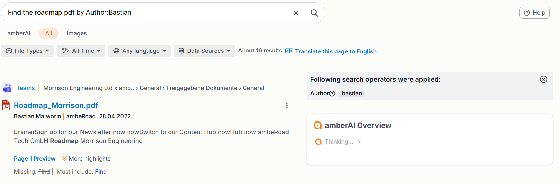Dismiss the search operators panel

(x=544, y=79)
